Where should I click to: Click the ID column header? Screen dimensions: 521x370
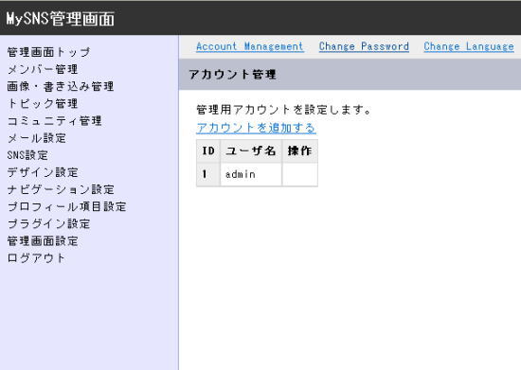coord(208,151)
